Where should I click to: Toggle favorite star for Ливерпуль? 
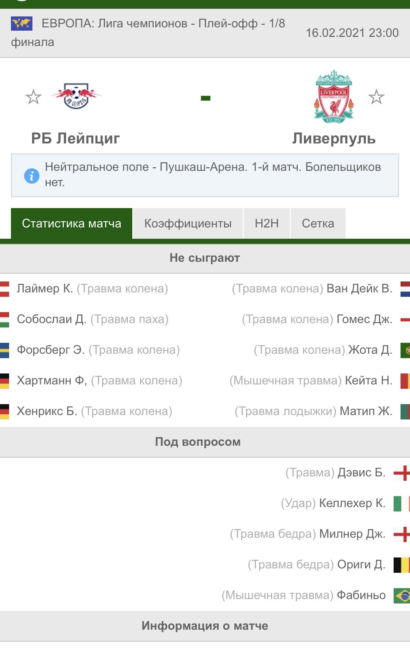click(x=376, y=97)
